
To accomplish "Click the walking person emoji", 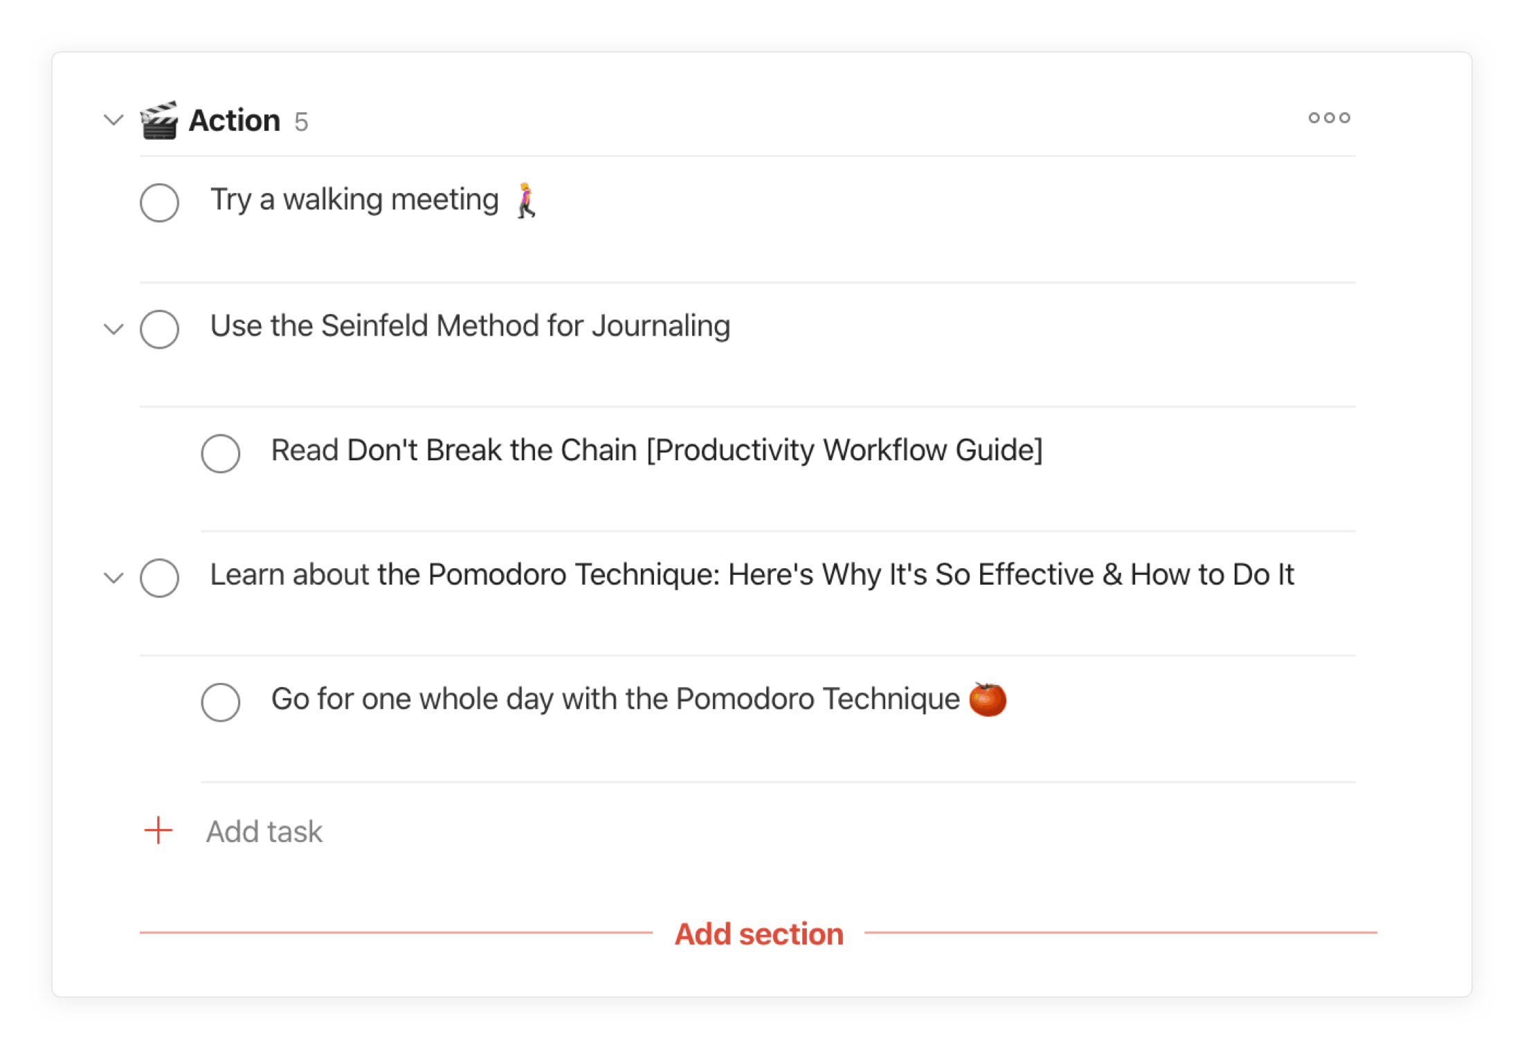I will click(527, 199).
